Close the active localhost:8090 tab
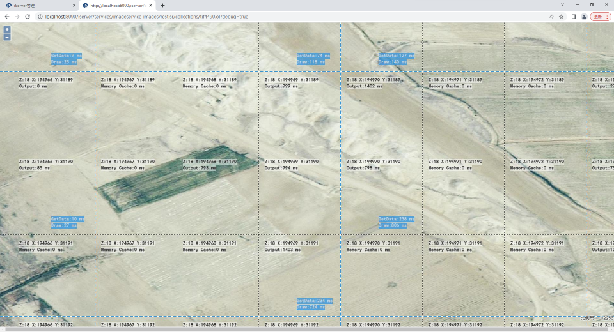This screenshot has width=614, height=332. coord(151,5)
